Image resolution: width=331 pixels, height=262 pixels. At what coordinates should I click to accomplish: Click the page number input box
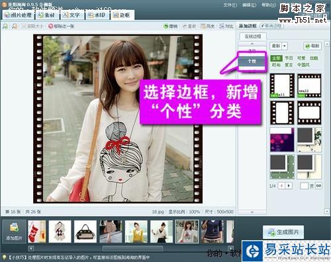click(304, 186)
